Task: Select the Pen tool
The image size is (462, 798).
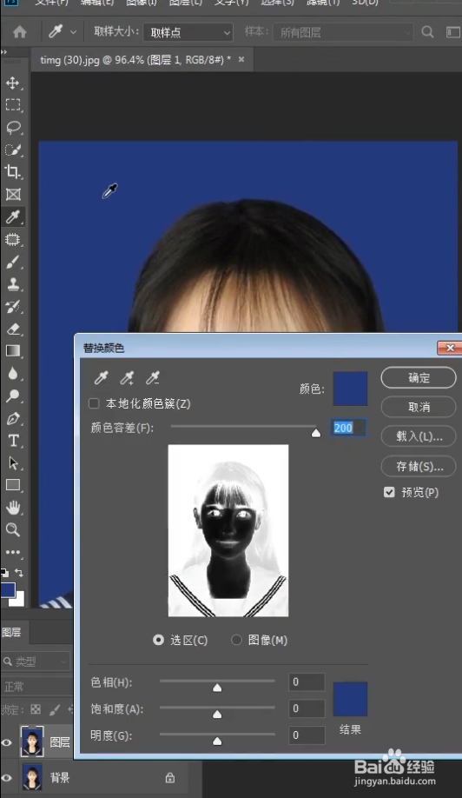Action: coord(13,418)
